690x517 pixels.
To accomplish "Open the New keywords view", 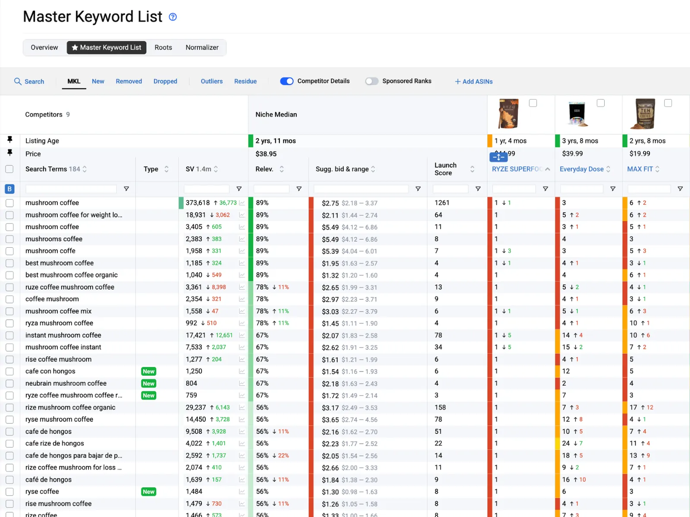I will point(98,81).
